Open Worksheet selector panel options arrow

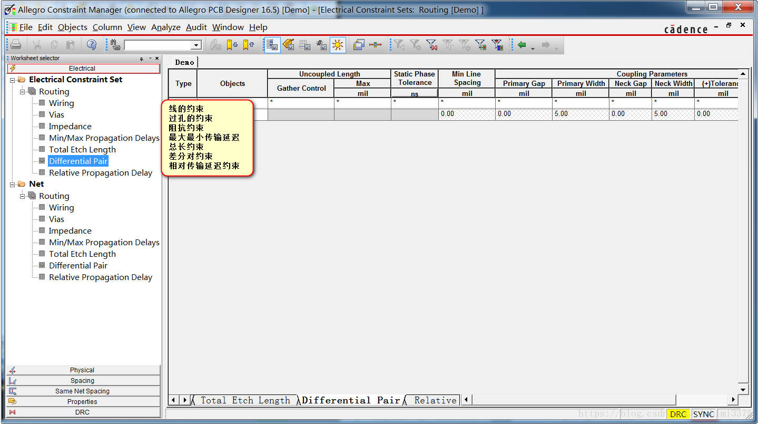point(150,59)
